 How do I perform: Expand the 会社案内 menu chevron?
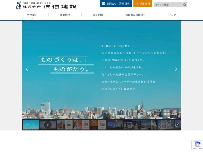click(x=32, y=18)
